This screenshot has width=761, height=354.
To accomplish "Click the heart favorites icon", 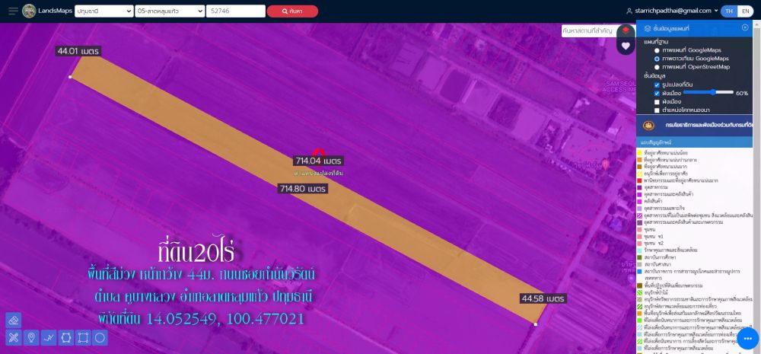I will pyautogui.click(x=626, y=46).
